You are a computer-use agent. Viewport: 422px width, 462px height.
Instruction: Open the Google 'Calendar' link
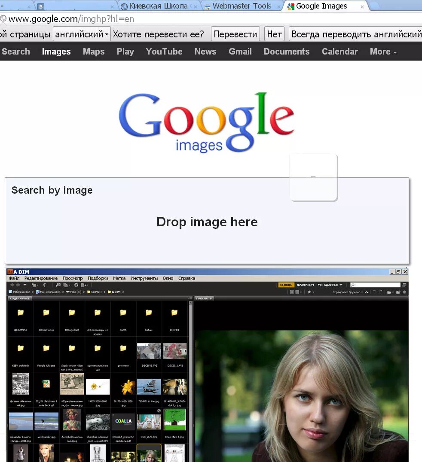(340, 52)
